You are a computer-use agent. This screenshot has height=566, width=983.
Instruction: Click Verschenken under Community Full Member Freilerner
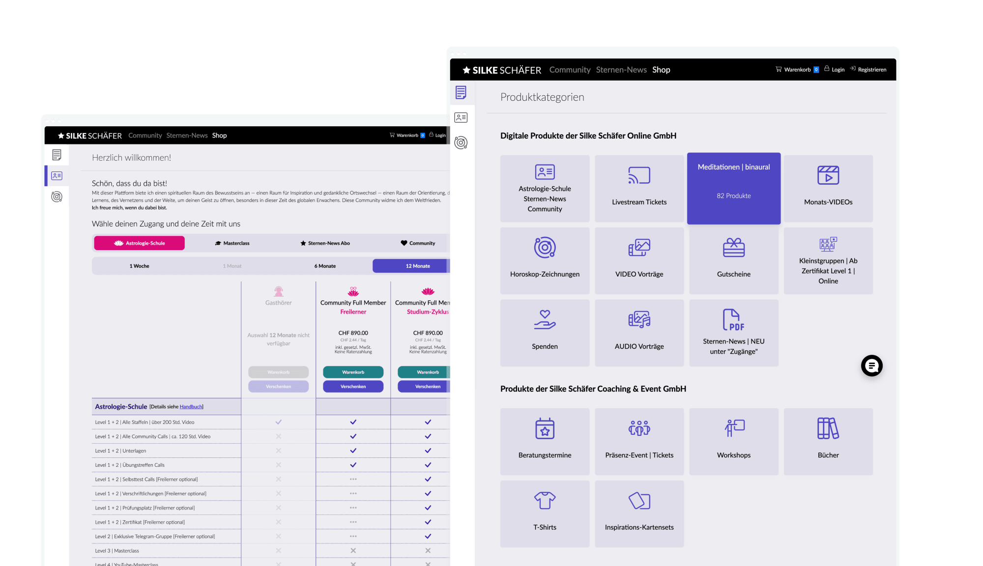tap(353, 387)
